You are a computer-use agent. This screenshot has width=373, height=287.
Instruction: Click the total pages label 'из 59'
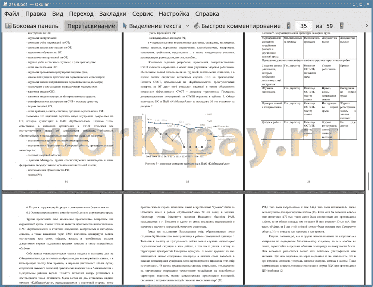324,26
